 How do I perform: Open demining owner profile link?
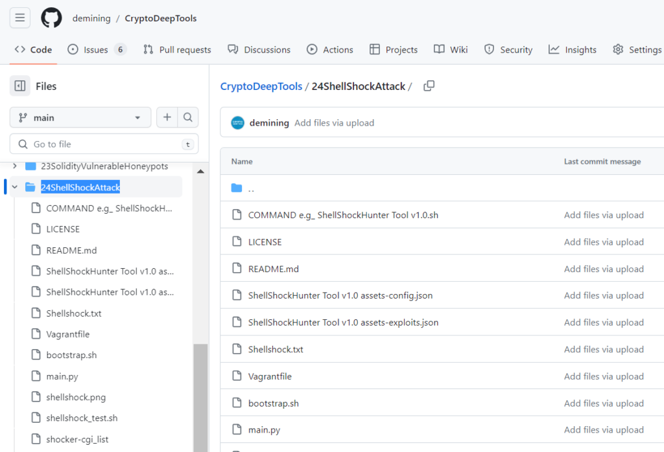91,18
